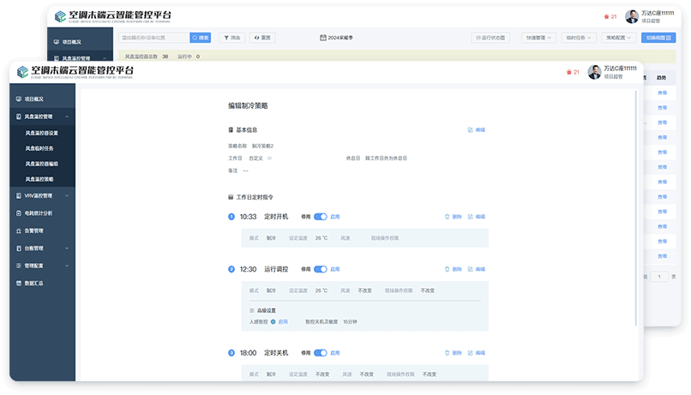This screenshot has height=395, width=691.
Task: Click the 工作日定时指令 section icon
Action: (x=231, y=197)
